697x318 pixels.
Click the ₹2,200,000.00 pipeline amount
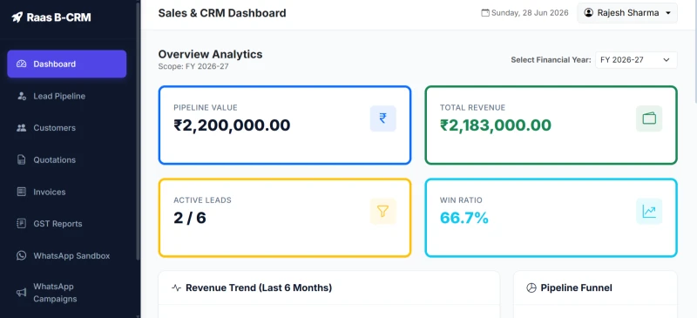click(x=232, y=125)
